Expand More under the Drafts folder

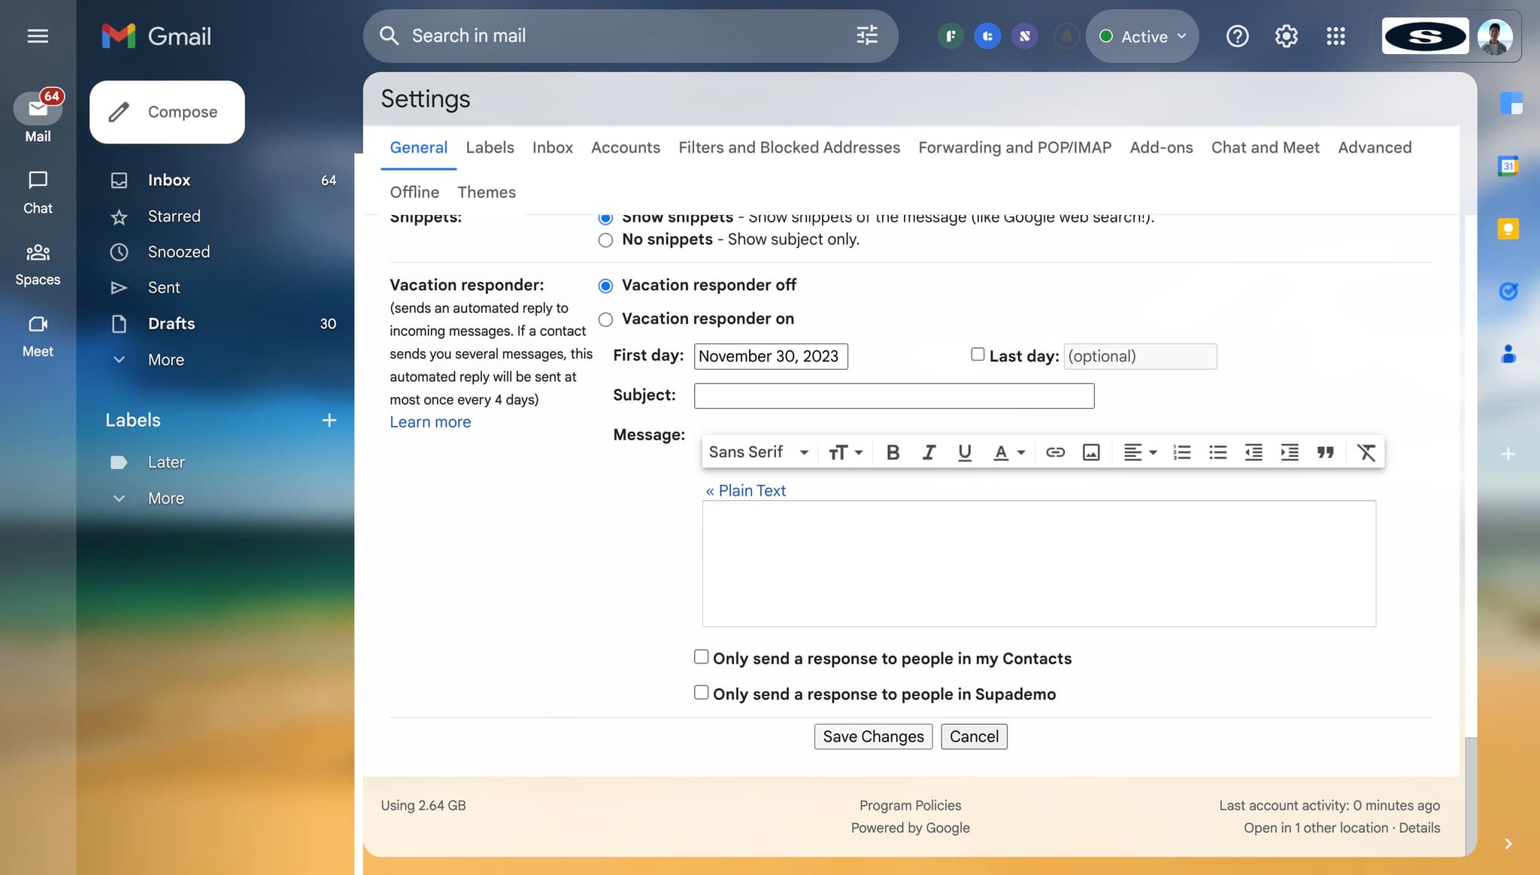click(165, 360)
